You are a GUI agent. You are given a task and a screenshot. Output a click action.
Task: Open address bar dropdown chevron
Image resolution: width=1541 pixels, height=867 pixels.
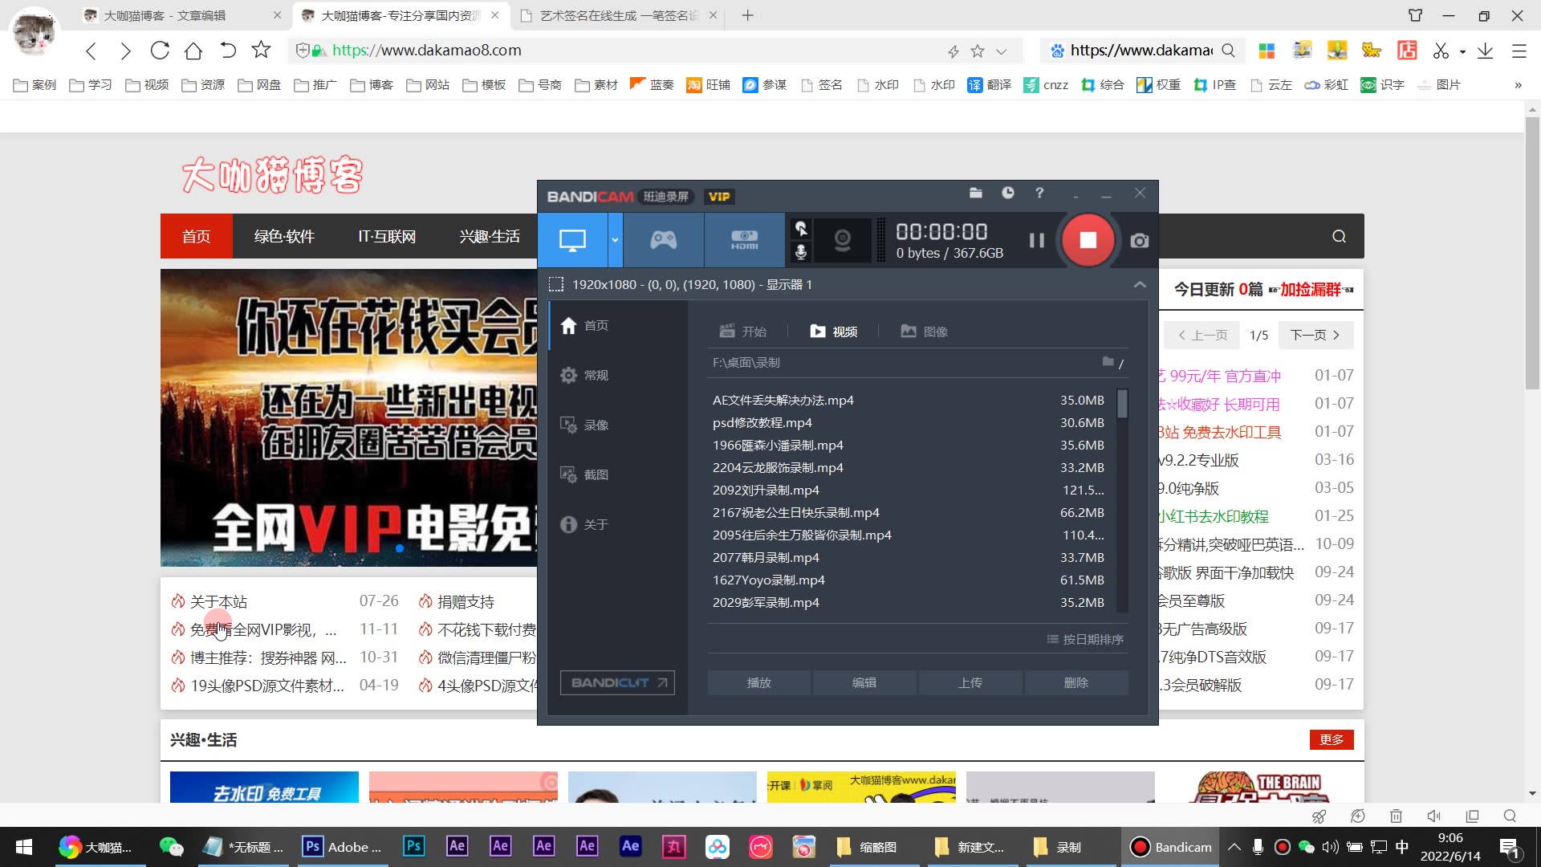tap(1001, 51)
